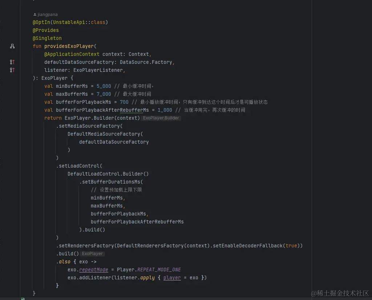Click gutter icon on listener parameter line
Screen dimensions: 372x300
click(x=12, y=70)
